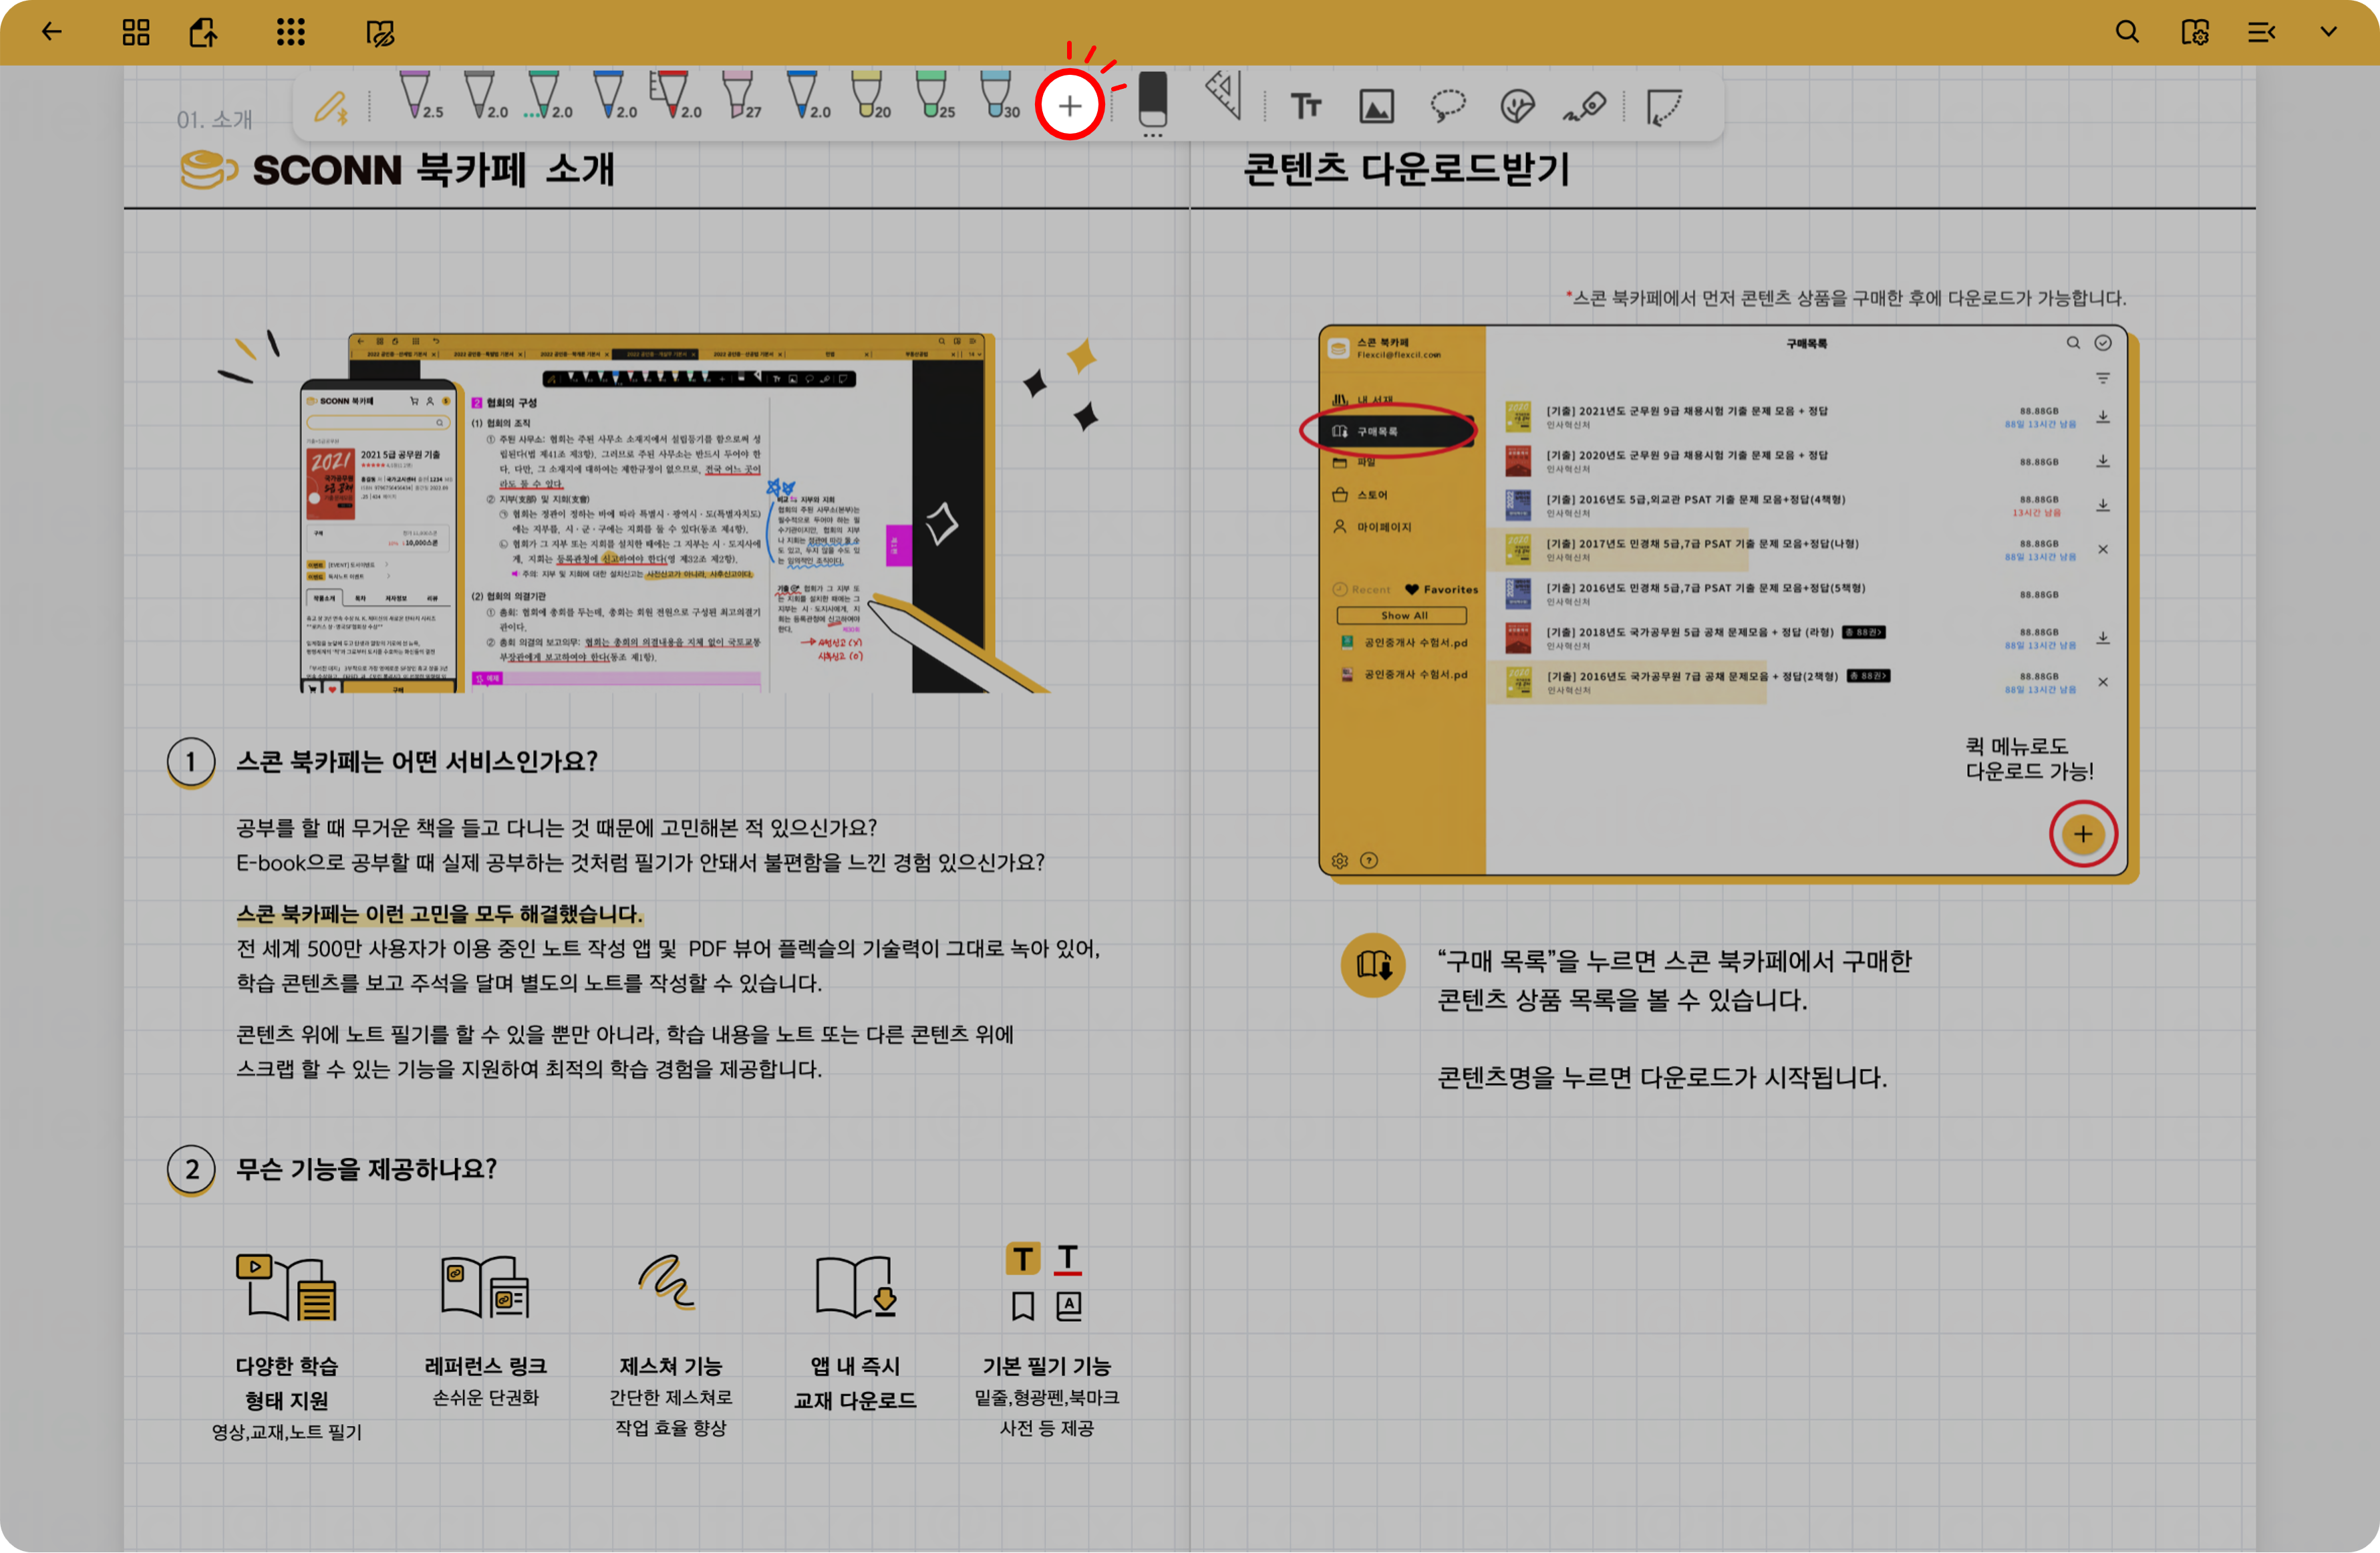The image size is (2380, 1553).
Task: Toggle the note editing mode icon
Action: [x=380, y=33]
